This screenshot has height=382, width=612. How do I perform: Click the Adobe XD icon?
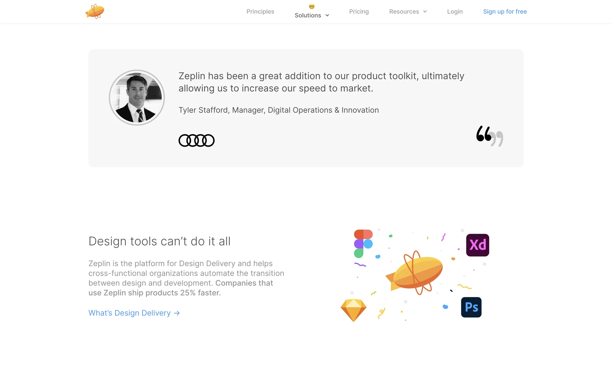click(477, 245)
